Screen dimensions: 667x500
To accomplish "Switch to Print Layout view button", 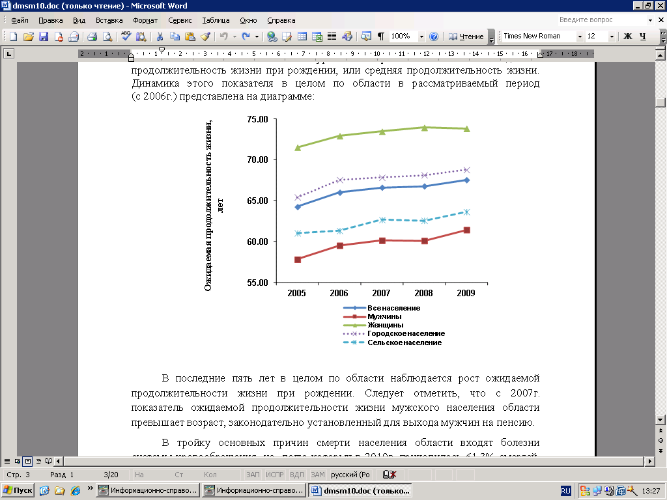I will click(27, 461).
